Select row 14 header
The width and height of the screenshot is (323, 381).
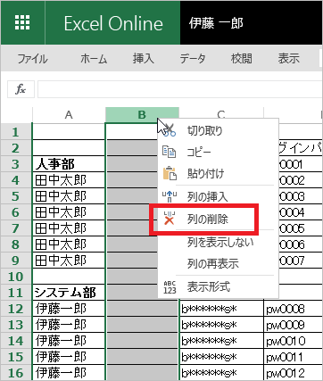coord(16,341)
